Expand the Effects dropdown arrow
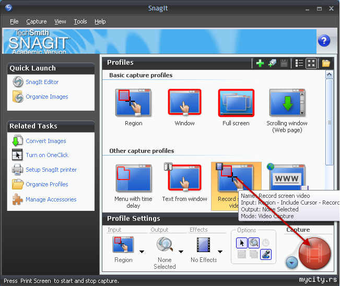340x286 pixels. pyautogui.click(x=220, y=252)
